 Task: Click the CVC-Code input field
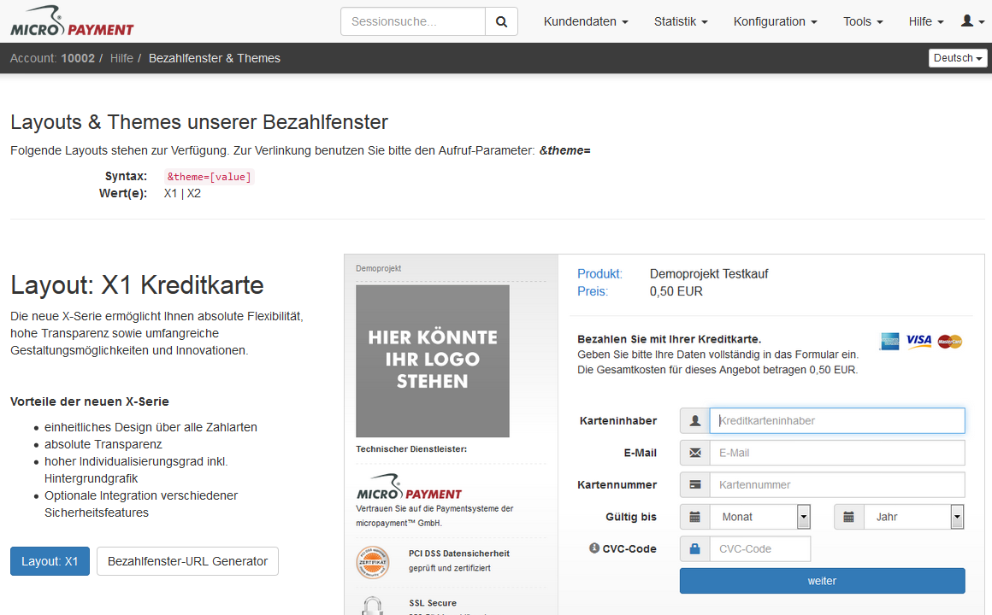click(759, 548)
